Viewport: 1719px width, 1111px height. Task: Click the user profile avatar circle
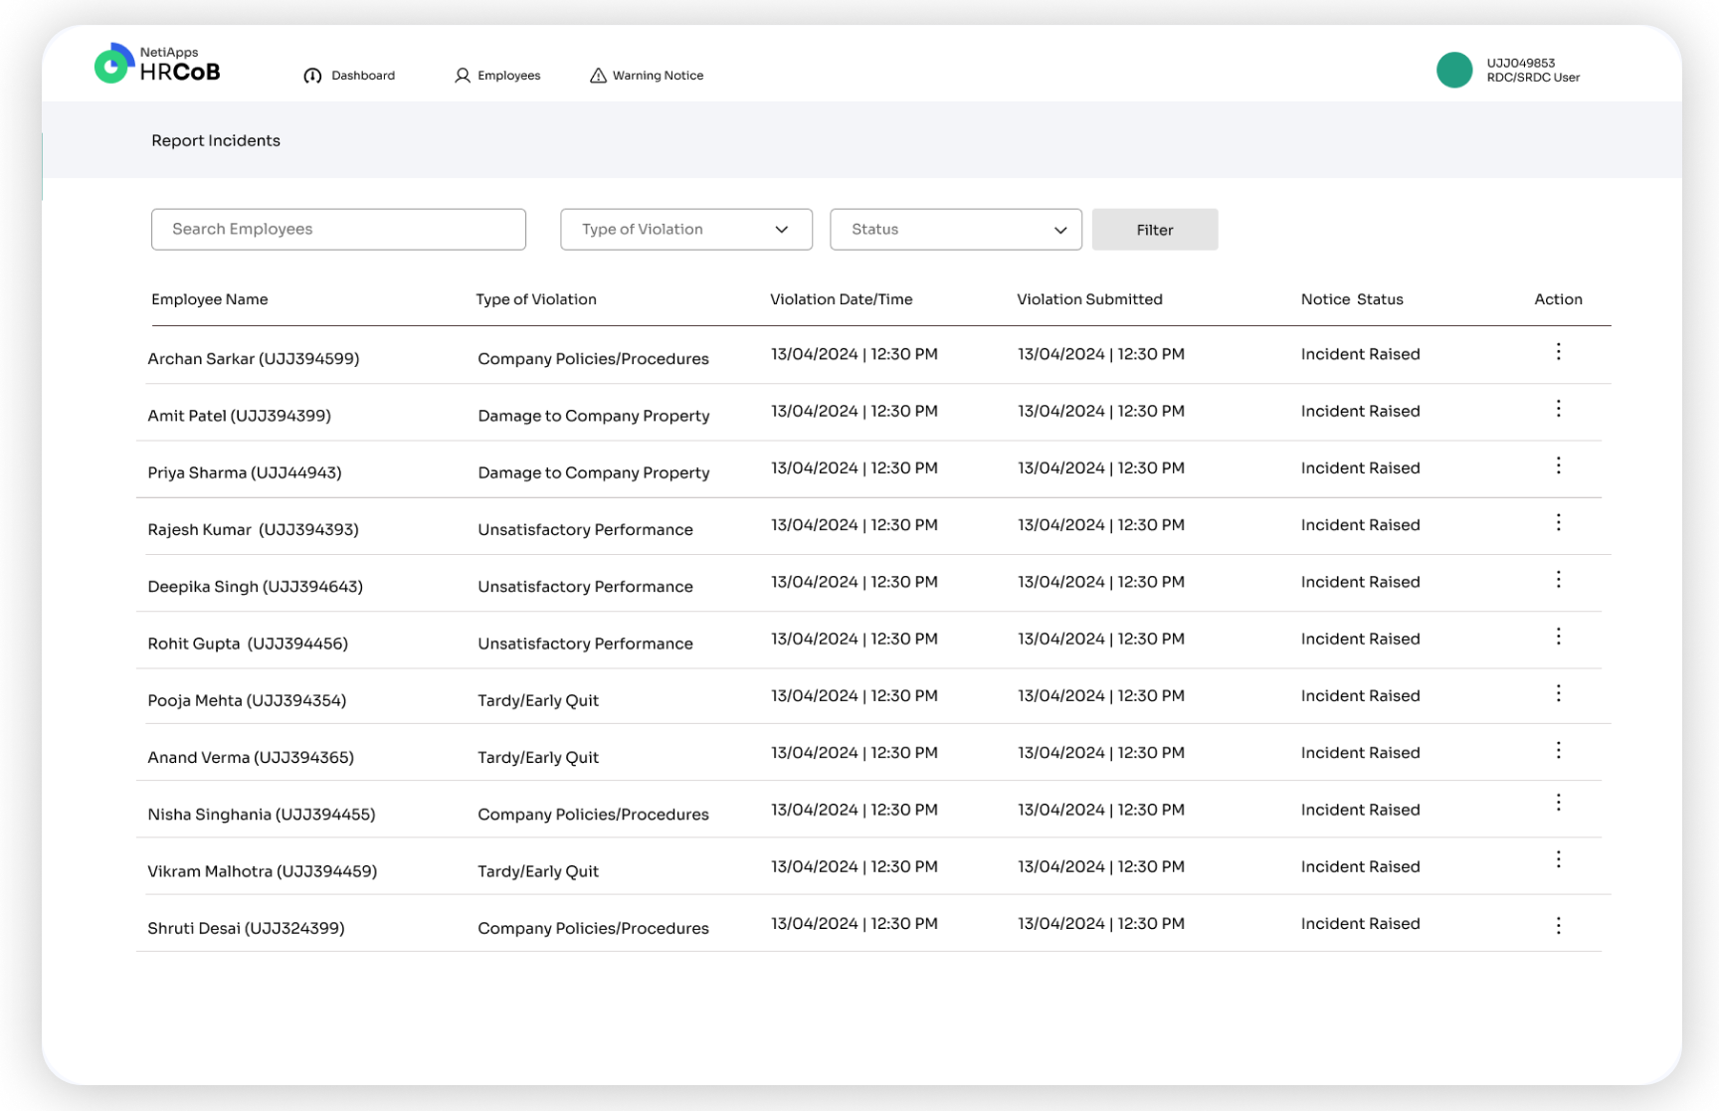pyautogui.click(x=1453, y=70)
